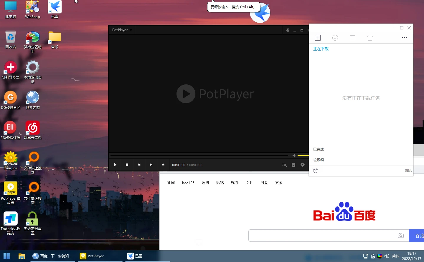Open the 已完成 list in Xunlei
Image resolution: width=424 pixels, height=262 pixels.
click(x=319, y=149)
